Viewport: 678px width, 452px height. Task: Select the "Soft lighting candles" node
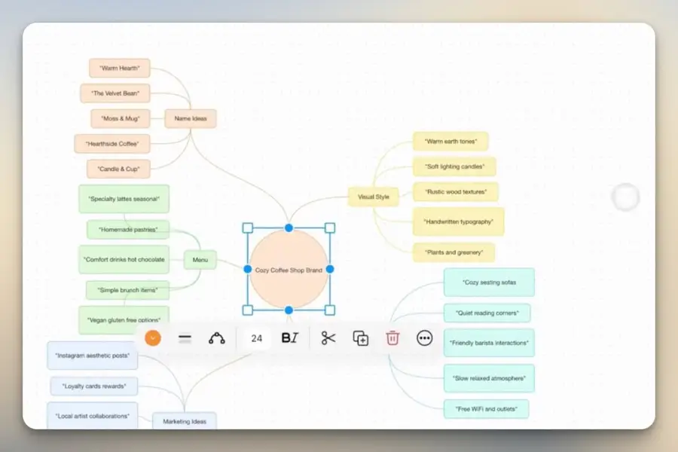point(454,166)
